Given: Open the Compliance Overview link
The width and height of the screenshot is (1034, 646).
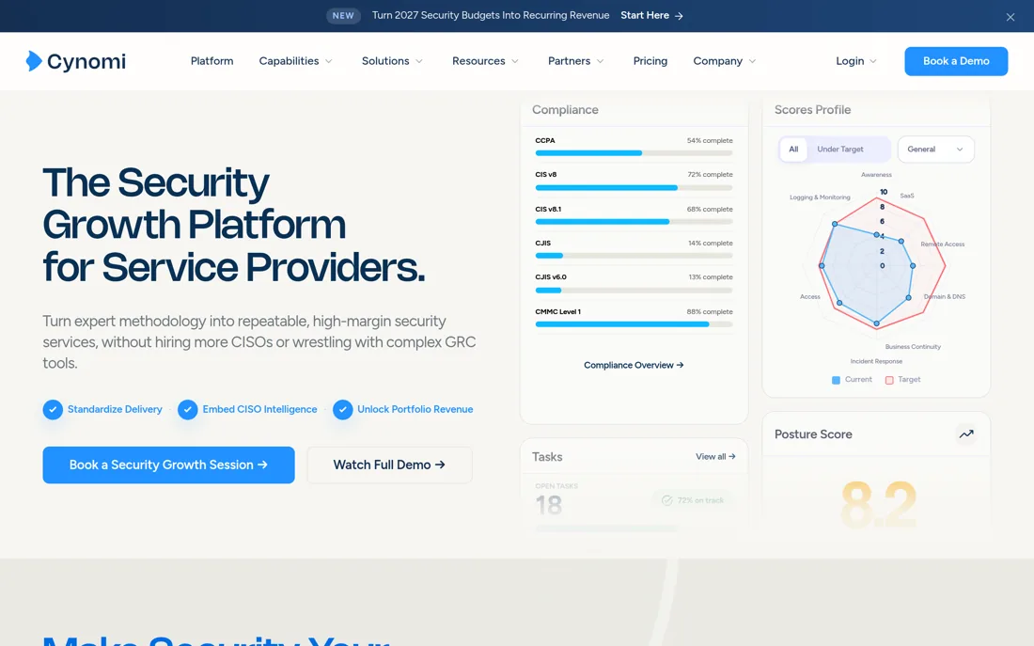Looking at the screenshot, I should click(634, 365).
